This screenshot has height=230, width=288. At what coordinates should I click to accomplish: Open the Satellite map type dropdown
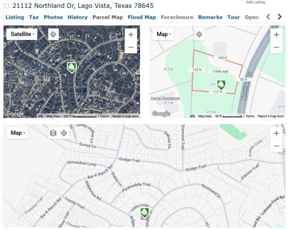coord(22,34)
